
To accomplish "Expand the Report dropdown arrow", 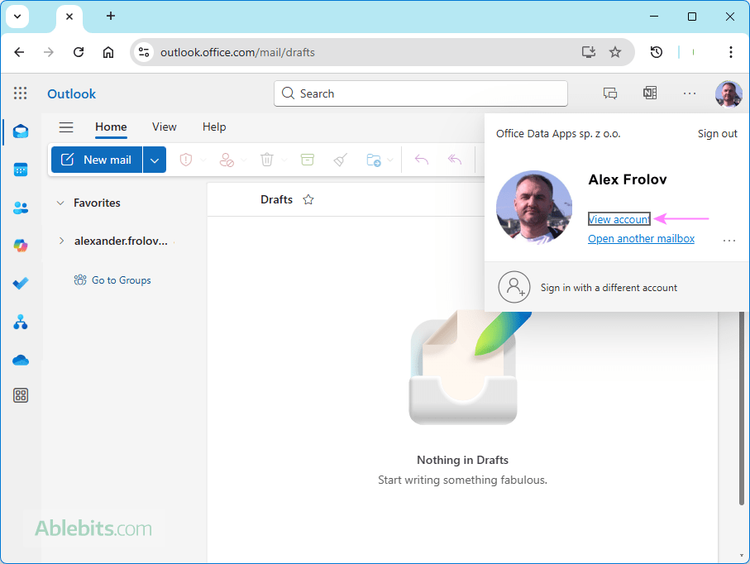I will 203,160.
